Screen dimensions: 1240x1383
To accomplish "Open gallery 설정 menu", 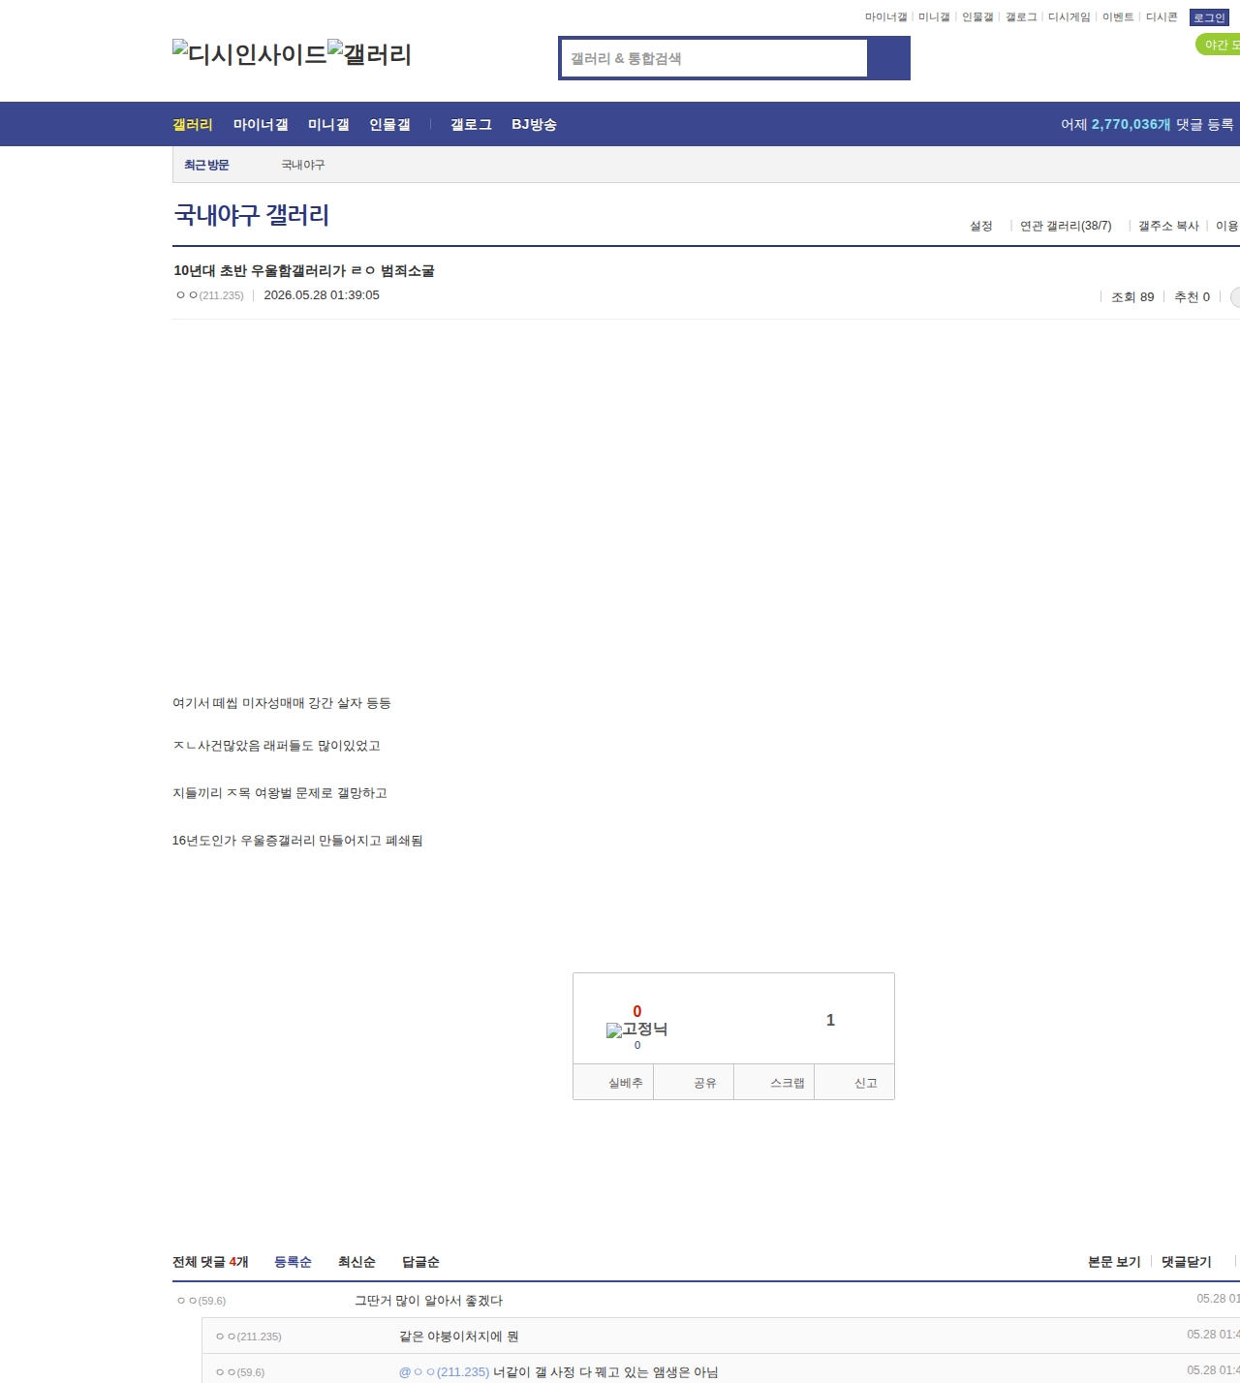I will point(981,226).
